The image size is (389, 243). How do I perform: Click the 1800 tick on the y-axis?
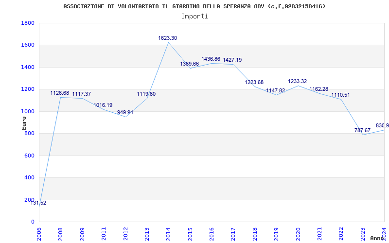[x=28, y=23]
